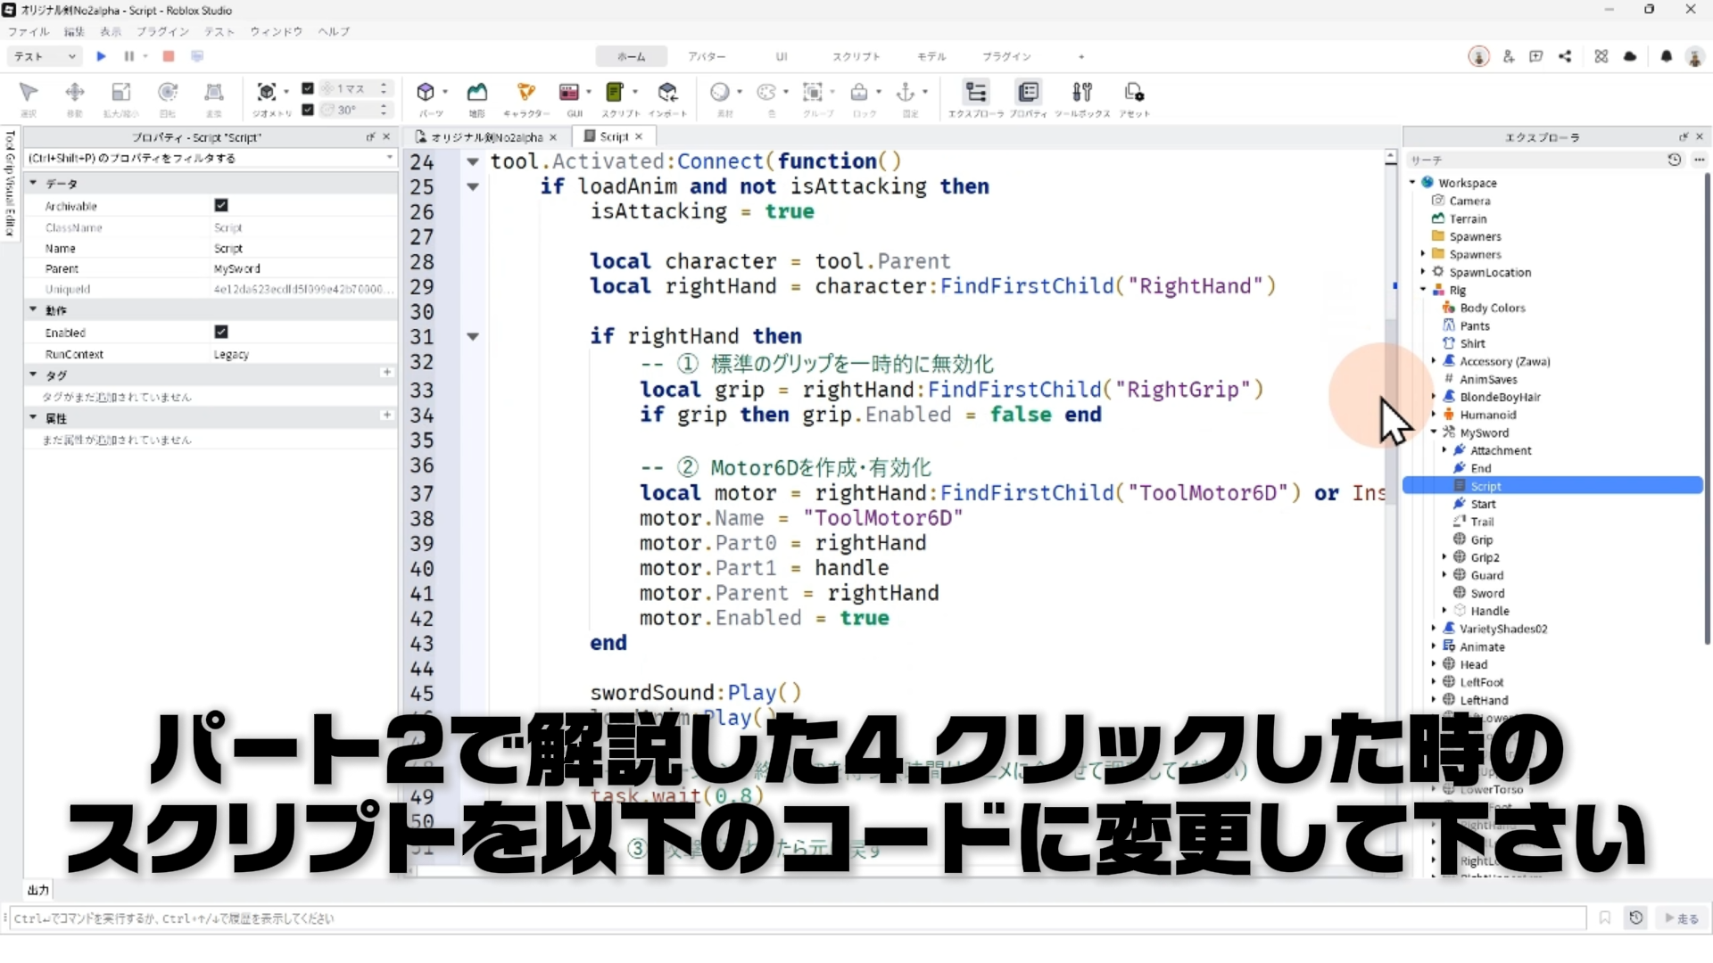Open the Toolbox (ツールボックス) panel icon
Screen dimensions: 1713x963
coord(1081,92)
